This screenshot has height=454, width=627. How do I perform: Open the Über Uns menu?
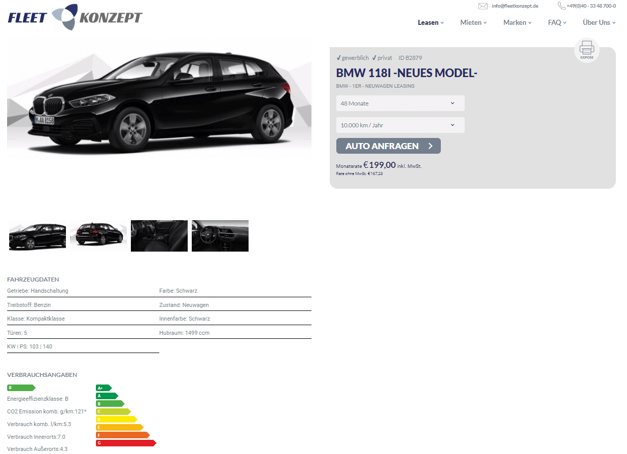click(x=599, y=22)
